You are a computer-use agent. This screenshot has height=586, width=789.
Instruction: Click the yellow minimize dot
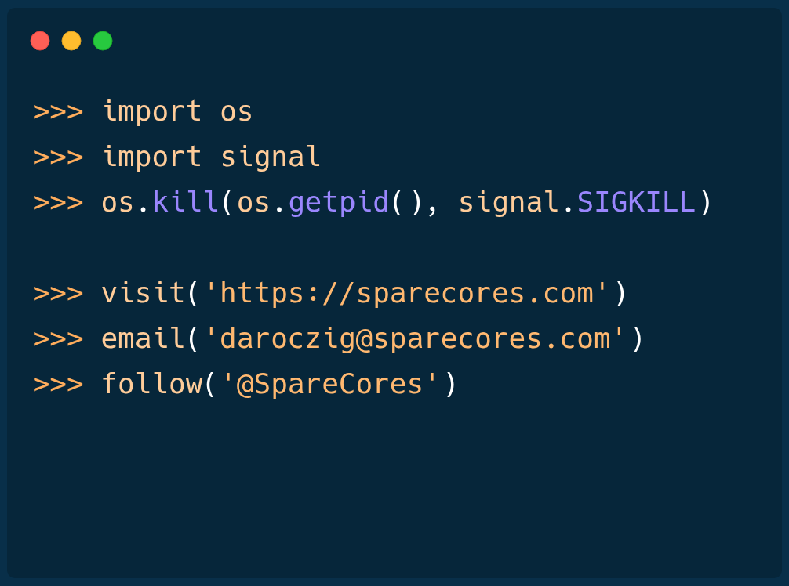(71, 41)
